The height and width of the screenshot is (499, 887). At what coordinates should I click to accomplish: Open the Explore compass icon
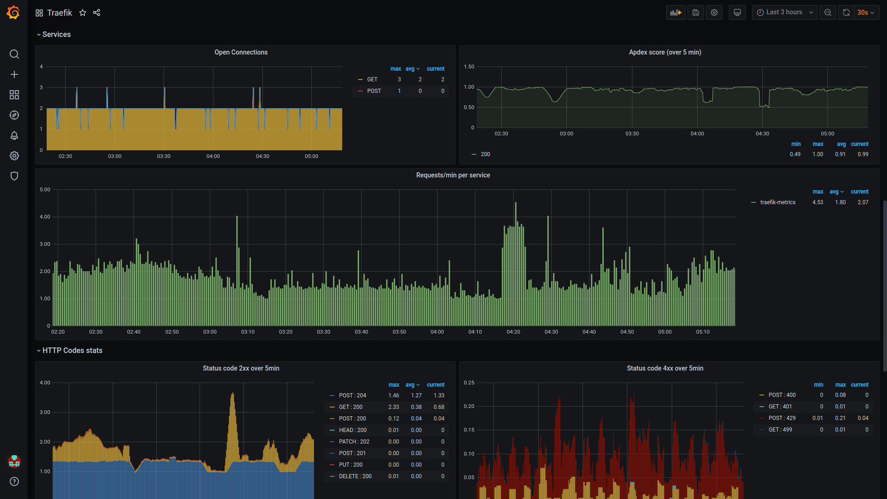(x=14, y=115)
